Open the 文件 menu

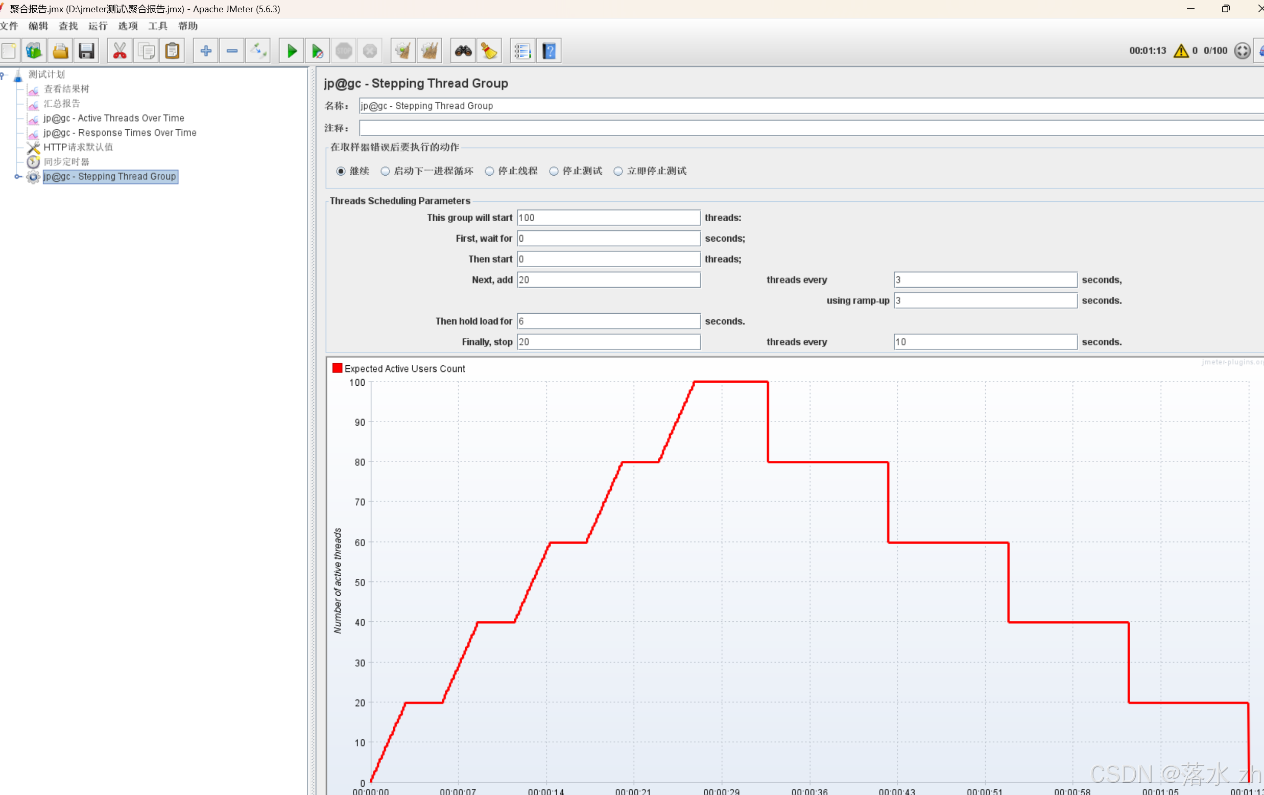[x=9, y=26]
